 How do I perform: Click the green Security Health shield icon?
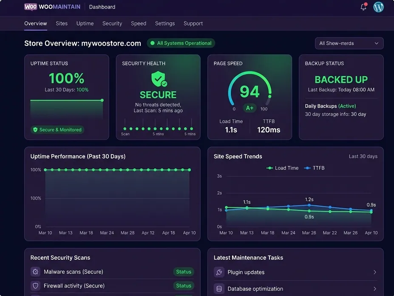(159, 79)
